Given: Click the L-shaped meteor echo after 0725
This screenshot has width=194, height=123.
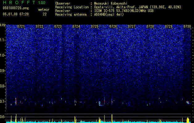Looking at the screenshot, I should pos(101,104).
